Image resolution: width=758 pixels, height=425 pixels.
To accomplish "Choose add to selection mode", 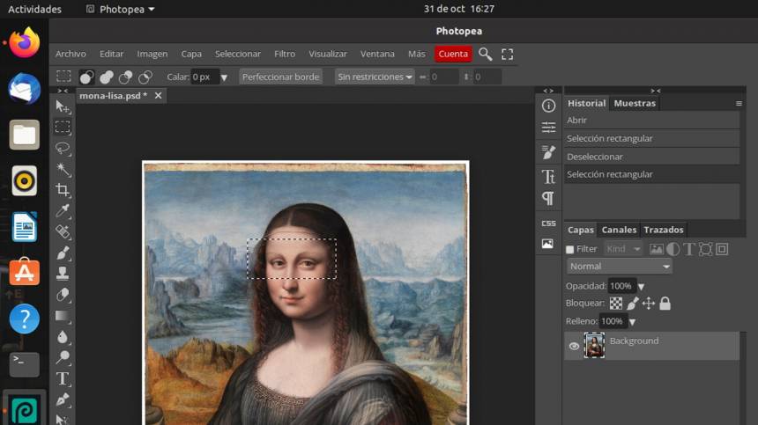I will (x=107, y=77).
